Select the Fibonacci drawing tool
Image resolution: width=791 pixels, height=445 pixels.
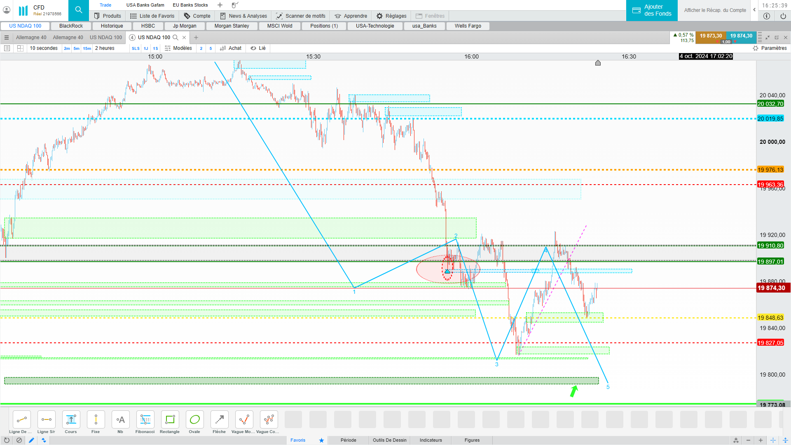(145, 420)
